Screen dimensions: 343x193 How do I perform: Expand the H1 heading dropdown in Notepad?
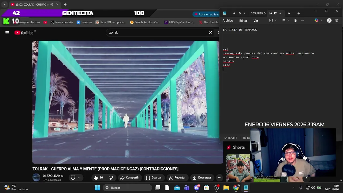click(x=273, y=20)
